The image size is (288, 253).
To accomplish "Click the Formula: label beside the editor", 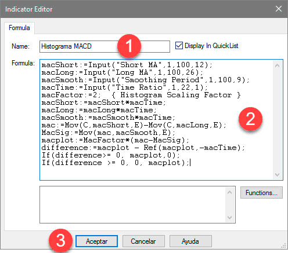I will (x=23, y=63).
